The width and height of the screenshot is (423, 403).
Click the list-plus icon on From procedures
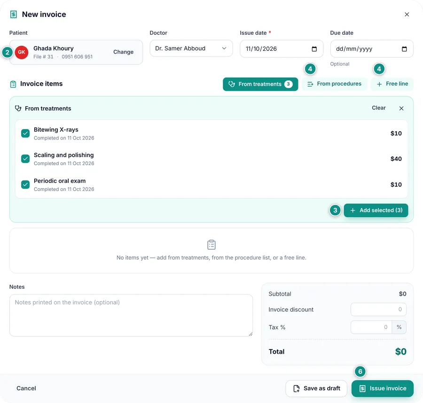point(310,84)
